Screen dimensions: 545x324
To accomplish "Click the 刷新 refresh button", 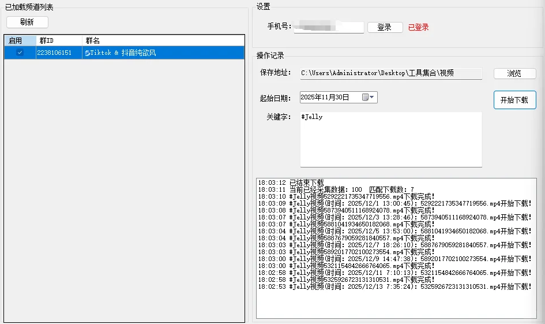I will pyautogui.click(x=27, y=23).
